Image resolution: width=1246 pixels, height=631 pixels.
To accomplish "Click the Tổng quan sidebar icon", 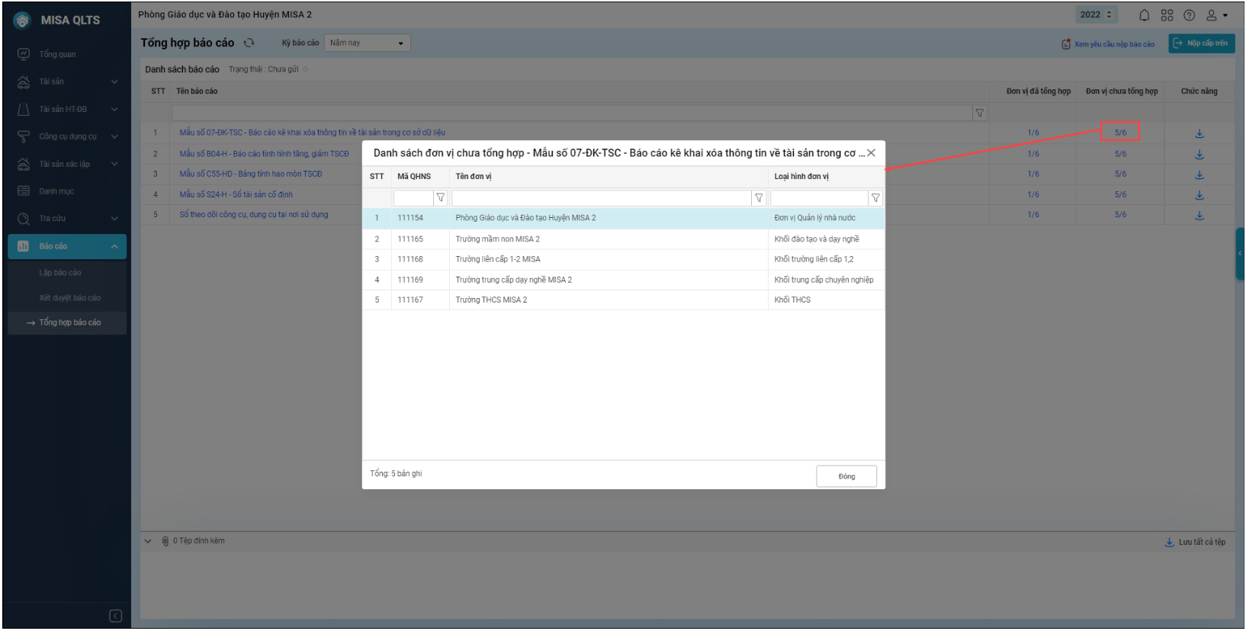I will (x=24, y=54).
